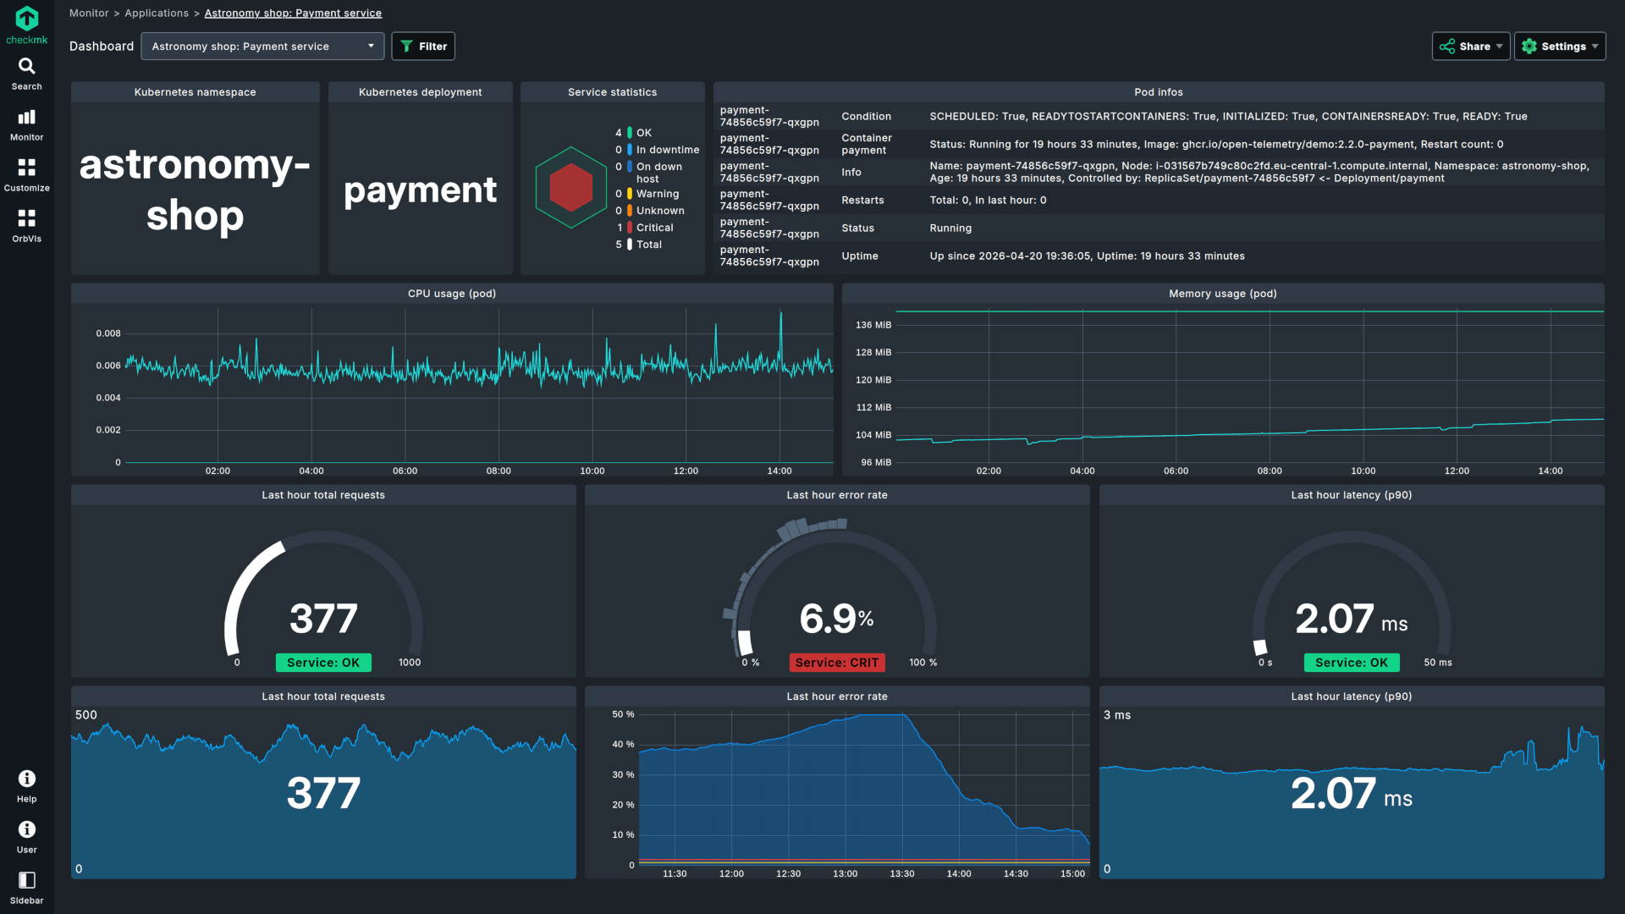Image resolution: width=1625 pixels, height=914 pixels.
Task: Open the Customize menu icon
Action: (x=27, y=168)
